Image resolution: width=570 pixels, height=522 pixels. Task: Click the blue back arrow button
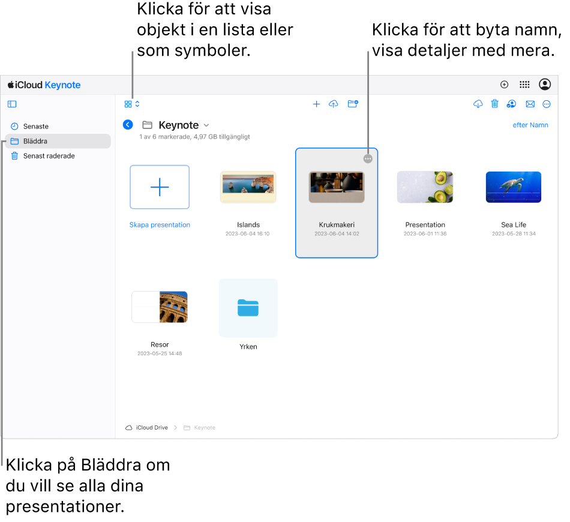tap(128, 125)
